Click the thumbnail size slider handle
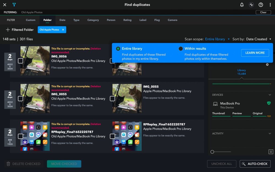This screenshot has width=275, height=172. (212, 152)
